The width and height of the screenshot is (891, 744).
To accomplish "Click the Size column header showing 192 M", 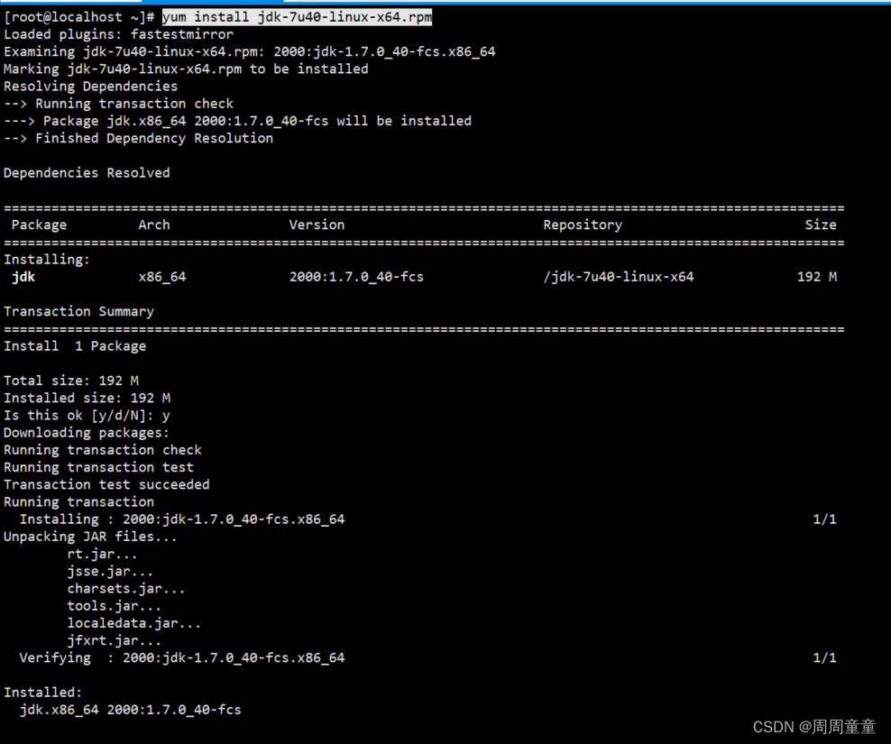I will [820, 224].
